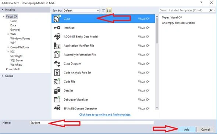The image size is (217, 134).
Task: Select the Workflow category
Action: (16, 65)
